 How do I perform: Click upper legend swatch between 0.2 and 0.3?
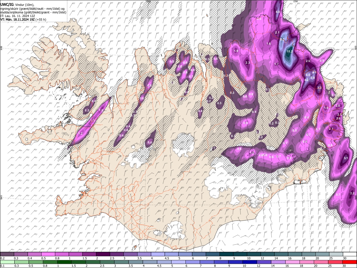click(x=7, y=254)
